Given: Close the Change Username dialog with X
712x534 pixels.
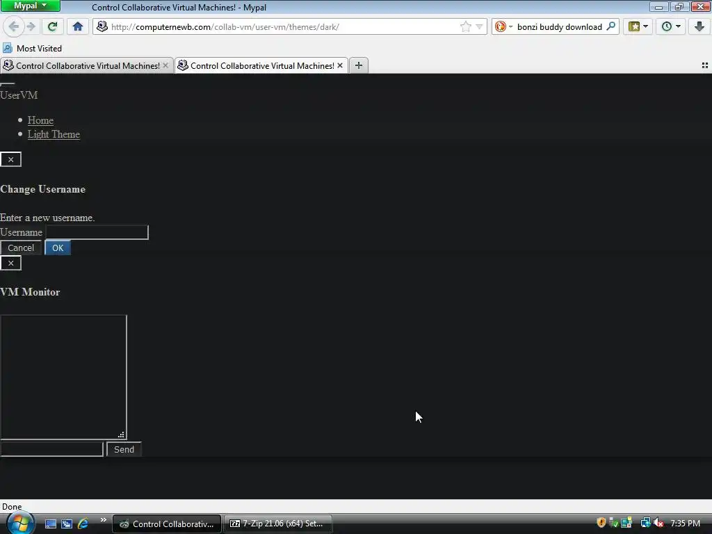Looking at the screenshot, I should click(11, 159).
